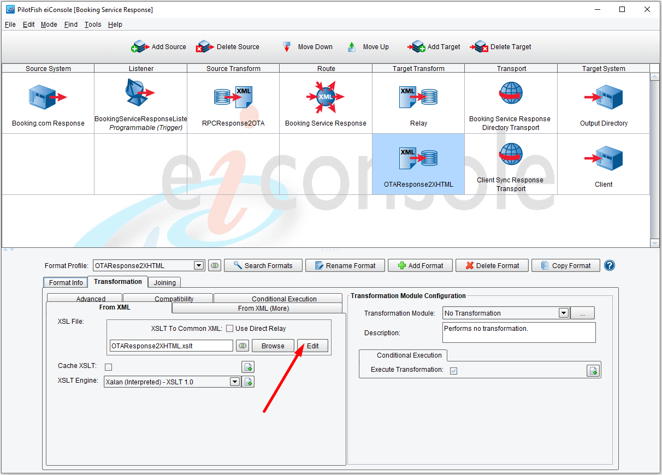Viewport: 662px width, 475px height.
Task: Click the Delete Target toolbar button
Action: click(x=500, y=47)
